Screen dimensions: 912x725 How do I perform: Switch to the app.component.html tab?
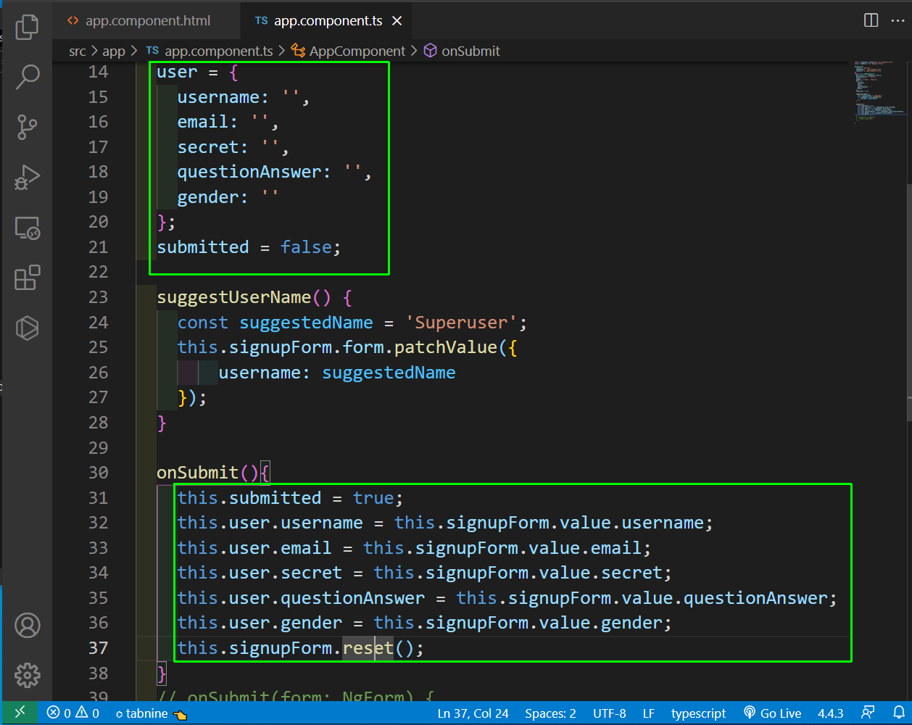tap(148, 21)
